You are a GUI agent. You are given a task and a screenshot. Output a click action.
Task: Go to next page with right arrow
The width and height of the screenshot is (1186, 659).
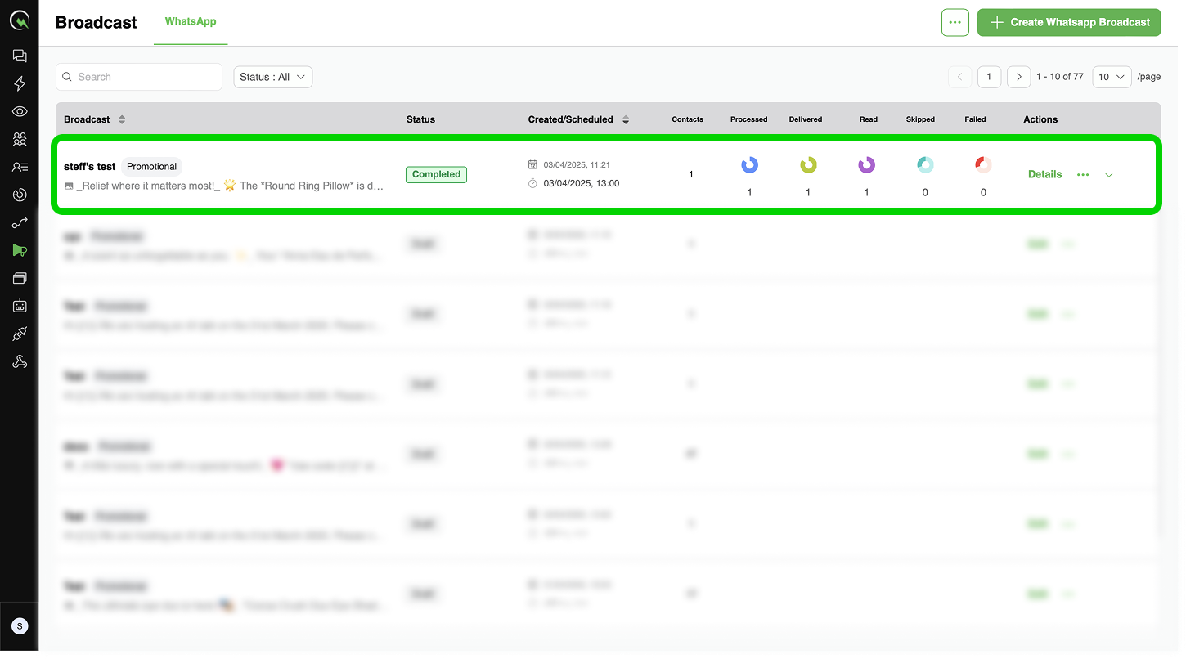(1018, 77)
